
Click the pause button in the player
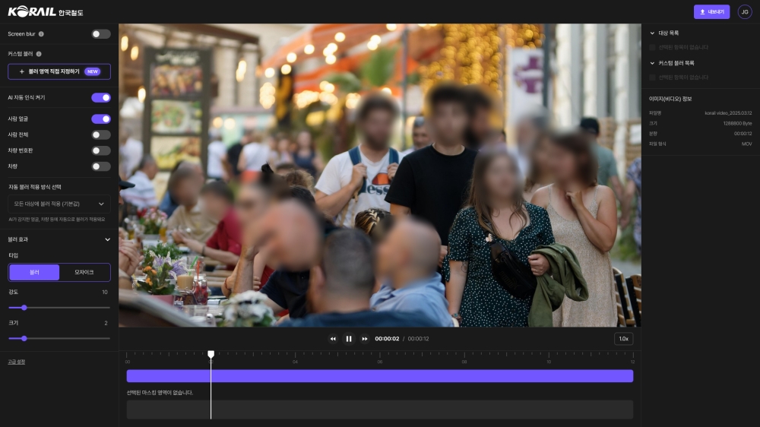click(349, 339)
